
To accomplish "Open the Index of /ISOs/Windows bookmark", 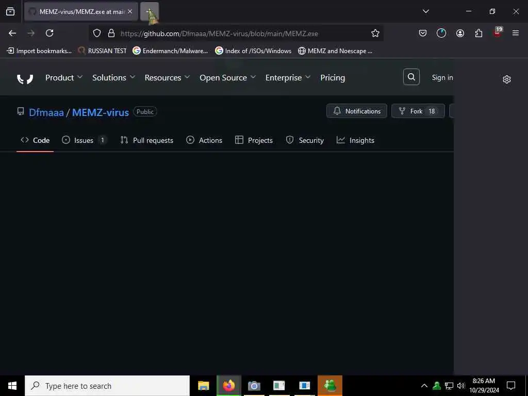I will click(253, 51).
